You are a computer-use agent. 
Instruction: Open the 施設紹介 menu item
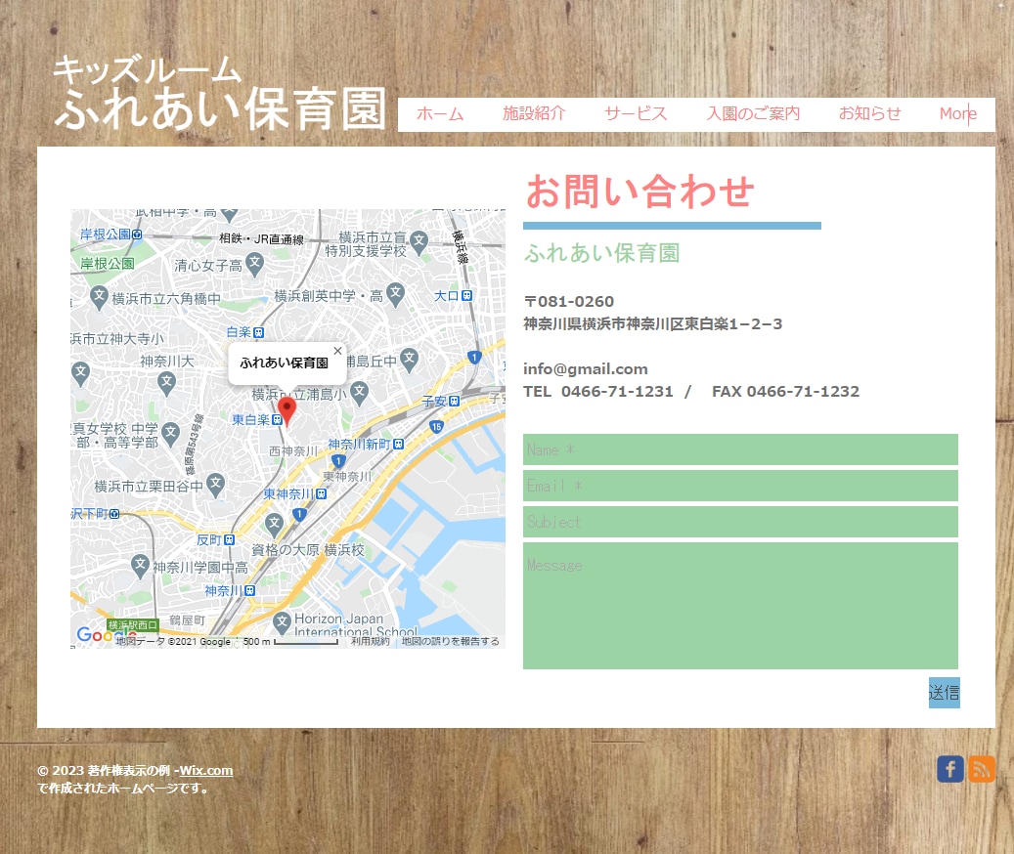tap(534, 114)
